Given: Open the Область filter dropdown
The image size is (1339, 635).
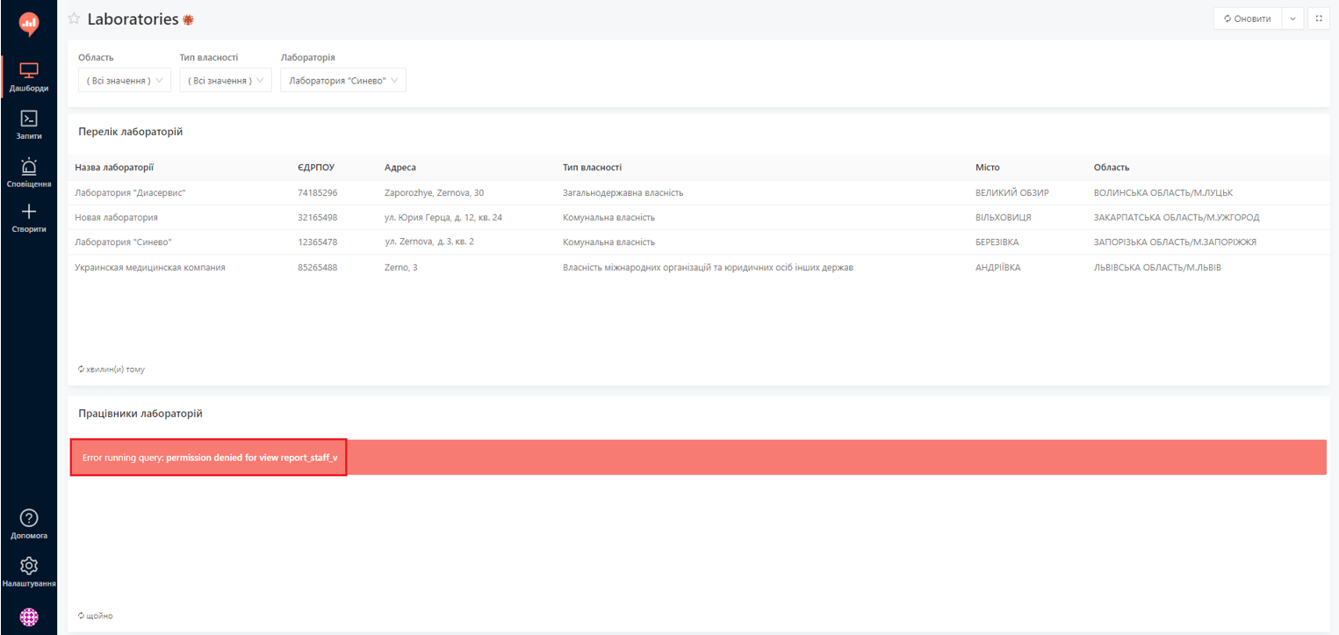Looking at the screenshot, I should 125,81.
